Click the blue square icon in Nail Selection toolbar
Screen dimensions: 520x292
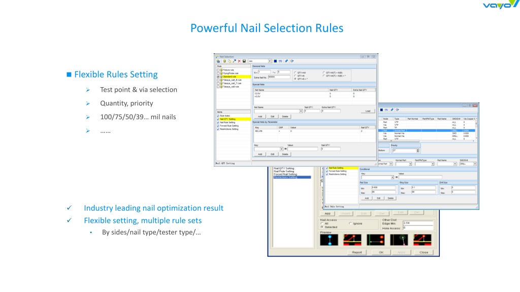pyautogui.click(x=275, y=61)
